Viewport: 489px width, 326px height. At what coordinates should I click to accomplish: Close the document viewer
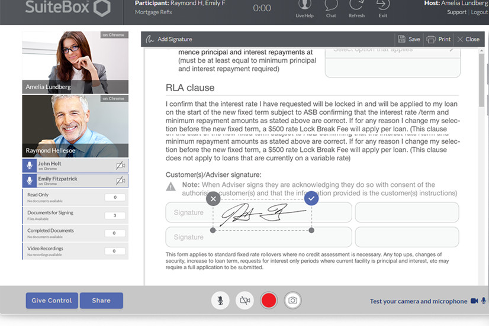point(468,39)
